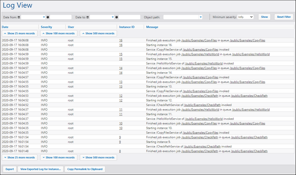Open CheckPath queue link in instance 9 finished row
Image resolution: width=296 pixels, height=175 pixels.
tap(249, 137)
